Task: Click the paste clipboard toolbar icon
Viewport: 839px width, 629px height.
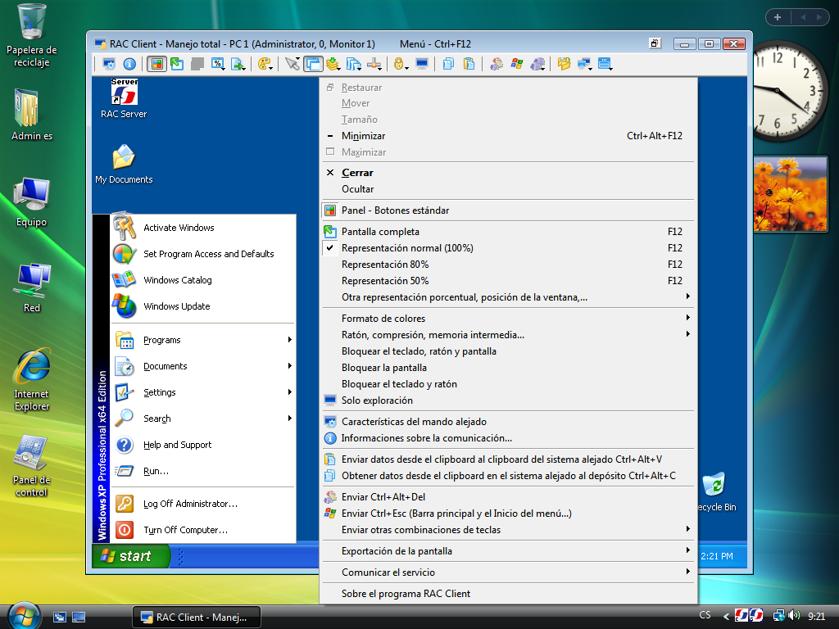Action: 469,64
